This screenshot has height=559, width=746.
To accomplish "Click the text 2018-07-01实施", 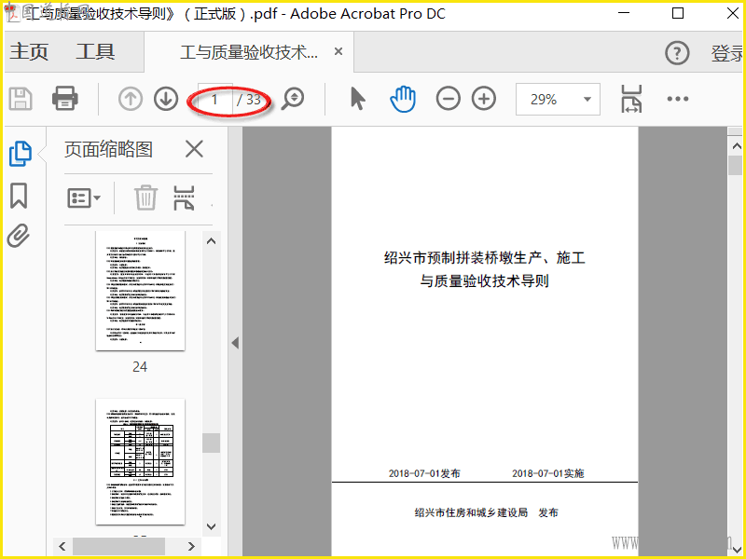I will [548, 473].
